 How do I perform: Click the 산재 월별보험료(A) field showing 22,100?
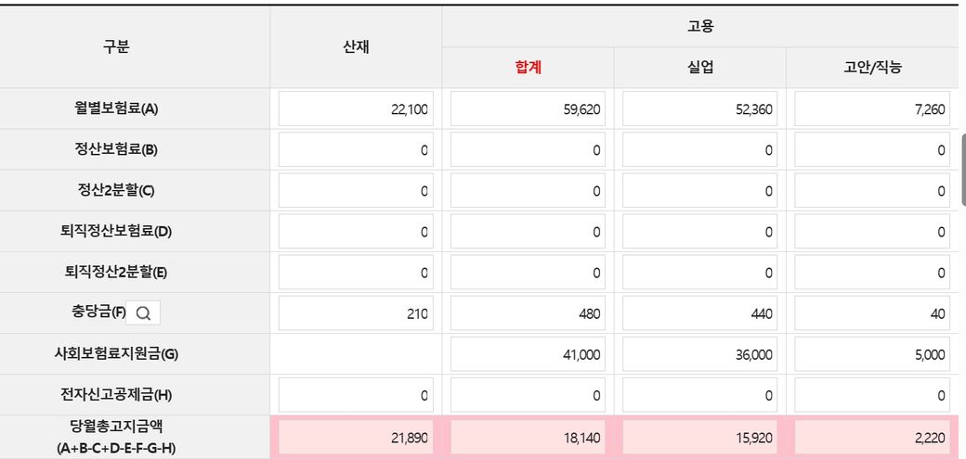pyautogui.click(x=356, y=109)
